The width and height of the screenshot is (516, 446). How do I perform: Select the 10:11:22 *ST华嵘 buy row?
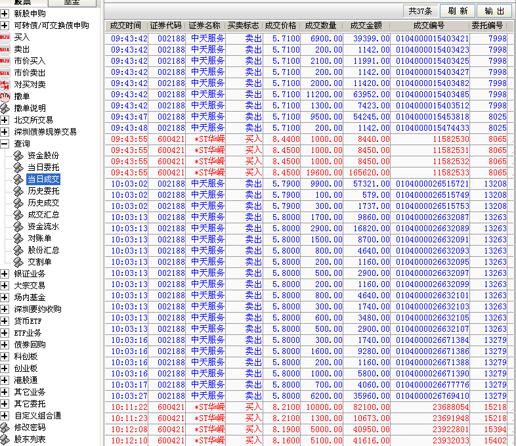309,407
